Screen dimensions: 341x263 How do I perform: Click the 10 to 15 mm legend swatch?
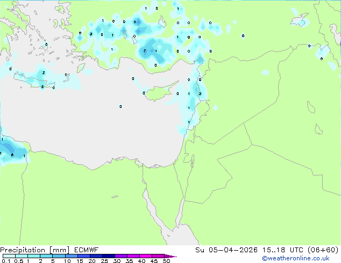[71, 256]
